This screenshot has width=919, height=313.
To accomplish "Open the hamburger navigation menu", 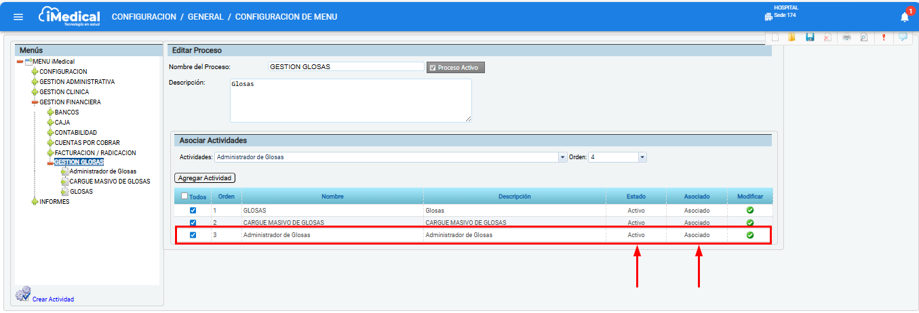I will pyautogui.click(x=18, y=17).
